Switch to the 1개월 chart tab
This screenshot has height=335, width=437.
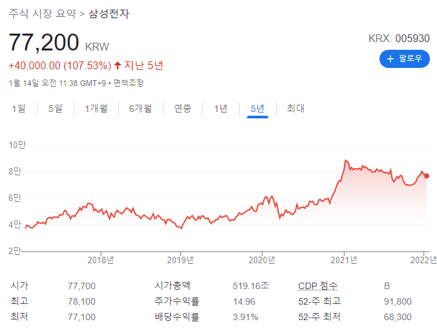tap(96, 108)
